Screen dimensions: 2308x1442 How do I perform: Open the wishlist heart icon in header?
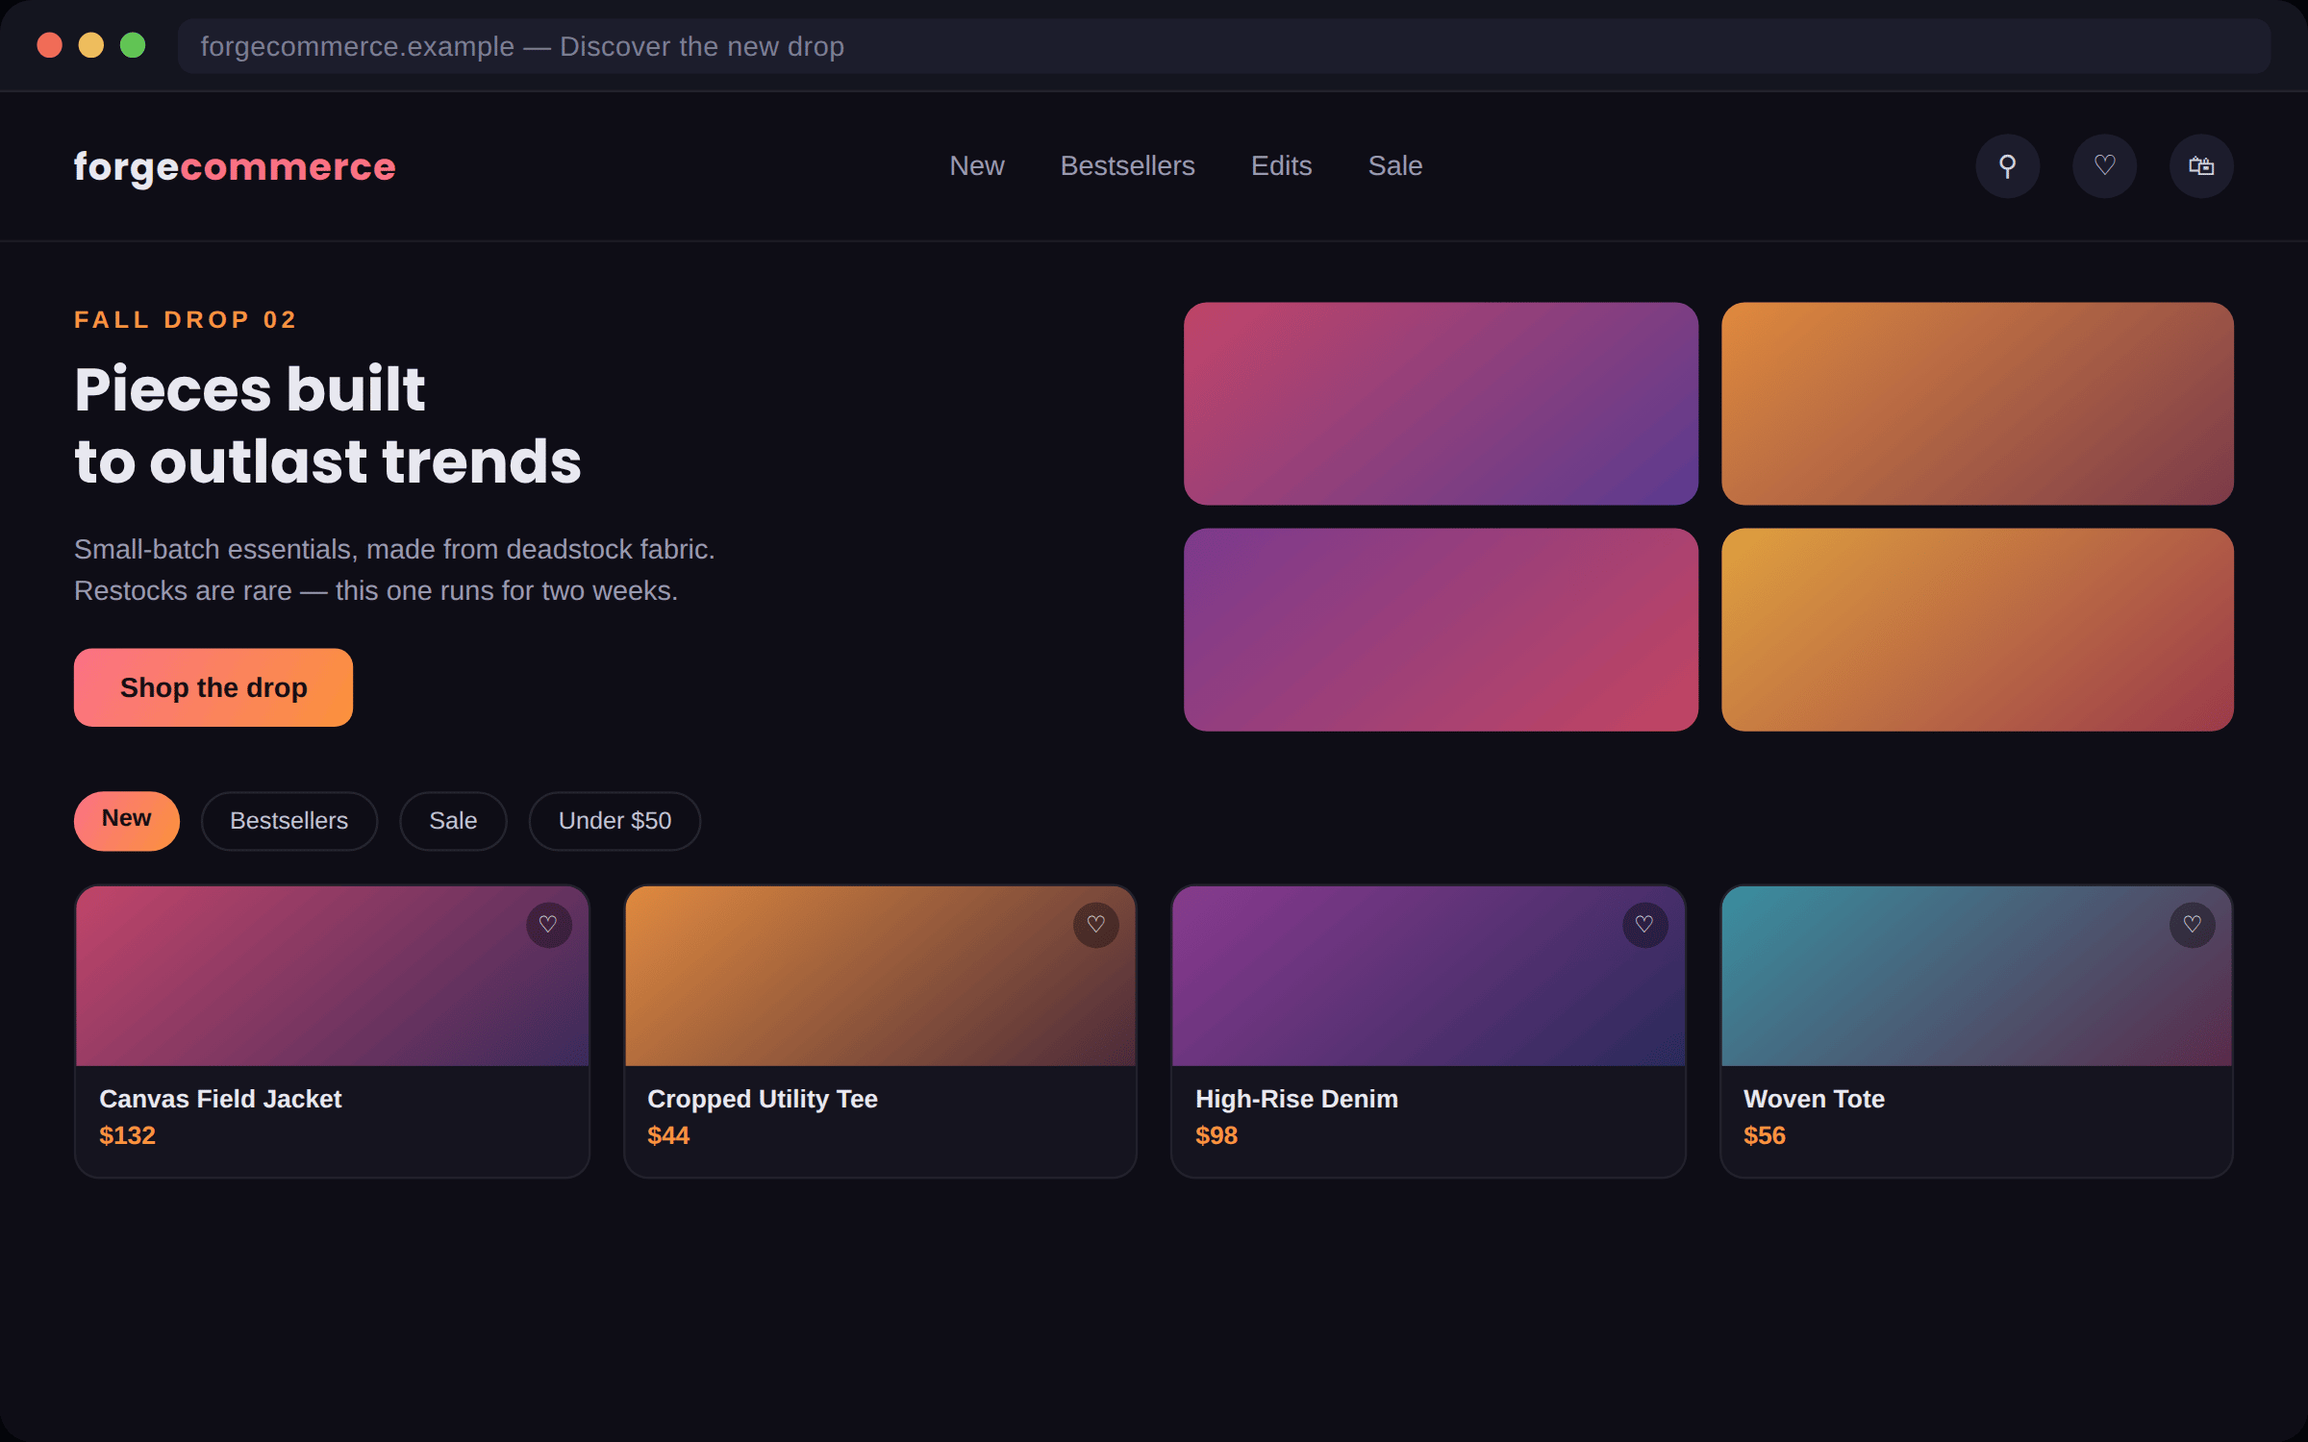point(2104,166)
